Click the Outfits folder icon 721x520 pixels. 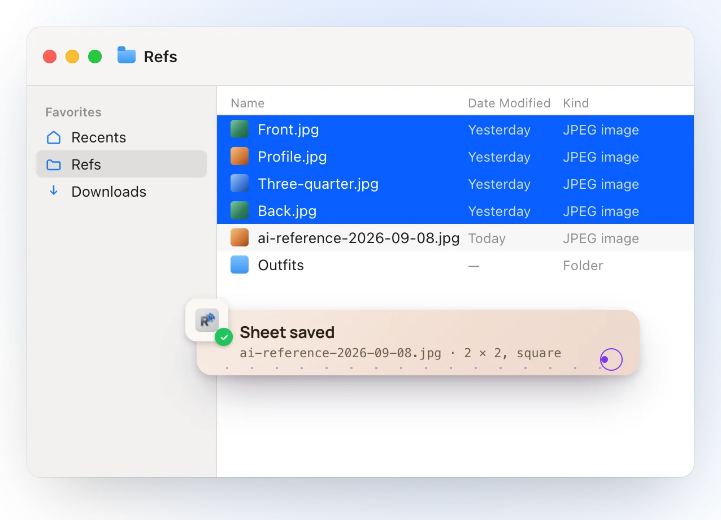[240, 265]
